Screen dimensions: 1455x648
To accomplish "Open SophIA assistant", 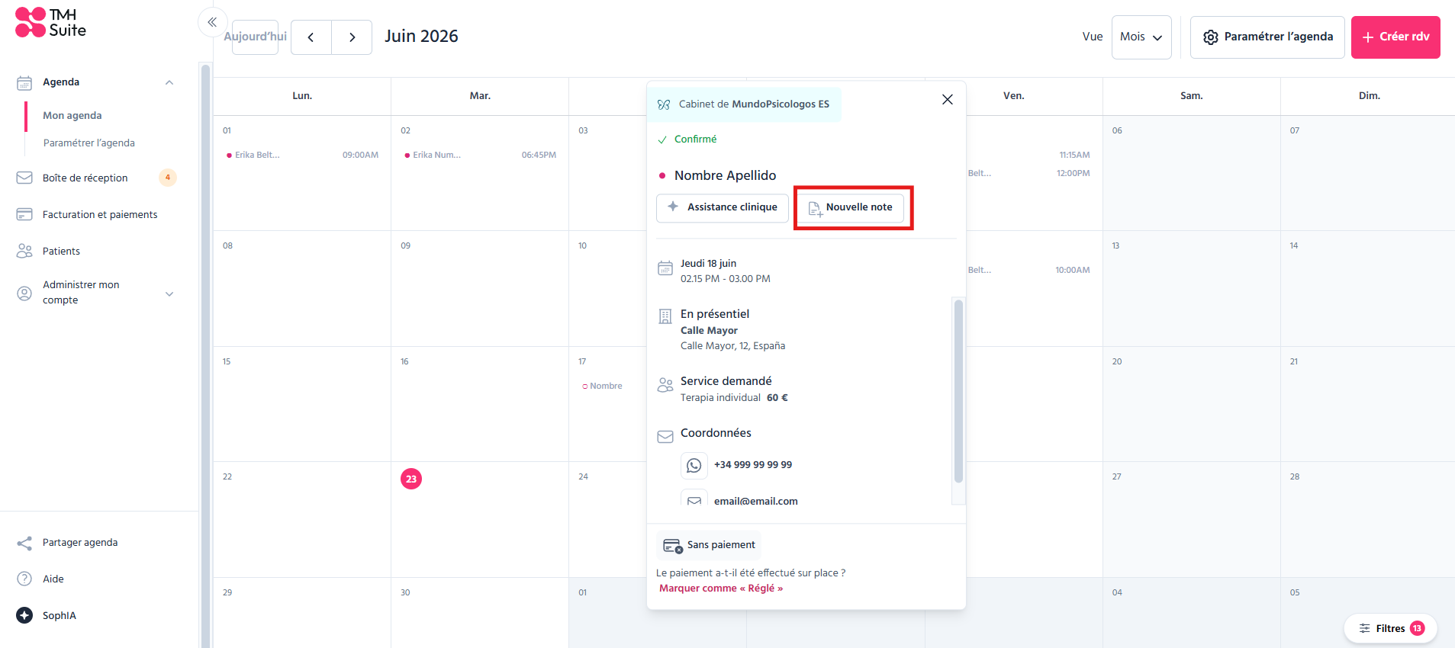I will pos(60,615).
